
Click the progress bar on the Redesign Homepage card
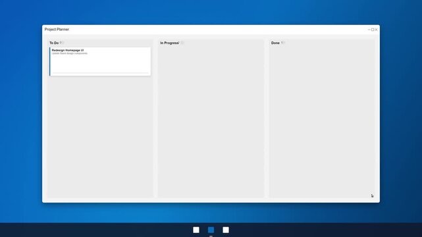pos(100,73)
